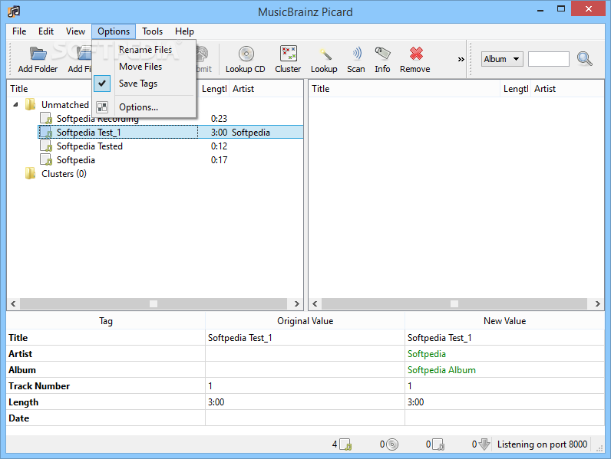Click the red Remove icon
Image resolution: width=611 pixels, height=459 pixels.
(x=416, y=54)
